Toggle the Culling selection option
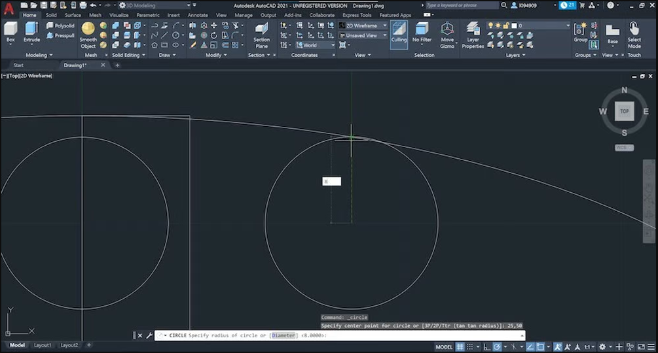658x353 pixels. 399,31
